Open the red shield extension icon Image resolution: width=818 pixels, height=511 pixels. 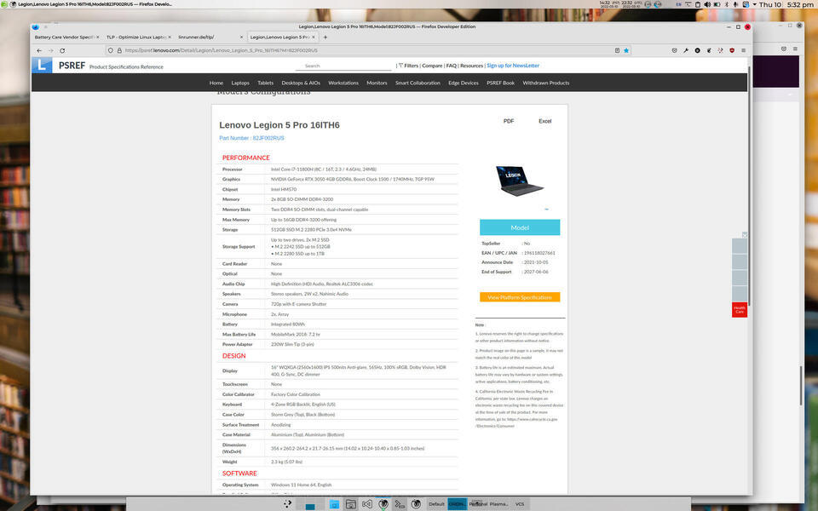click(x=732, y=50)
